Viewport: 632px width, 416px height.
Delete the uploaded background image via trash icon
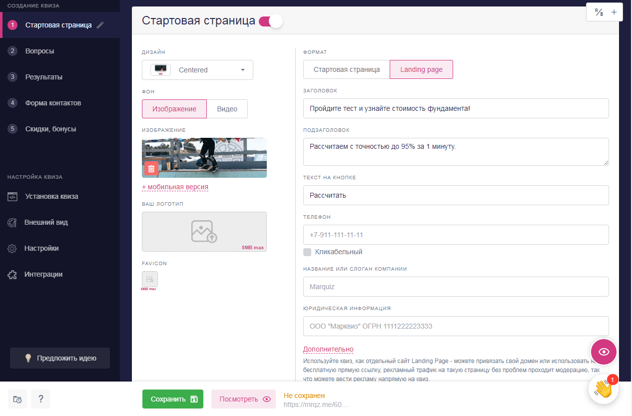(151, 169)
